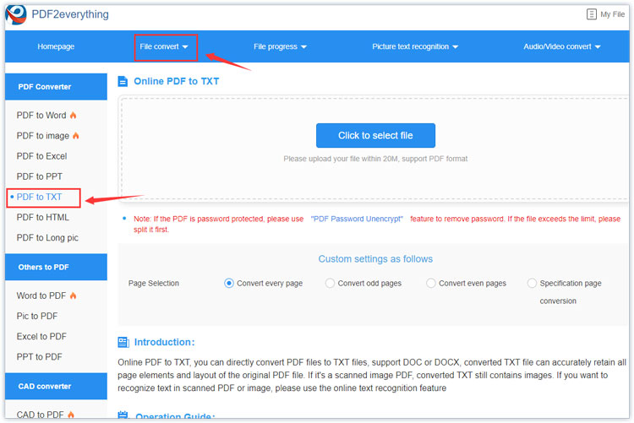
Task: Open Excel to PDF converter
Action: [41, 337]
